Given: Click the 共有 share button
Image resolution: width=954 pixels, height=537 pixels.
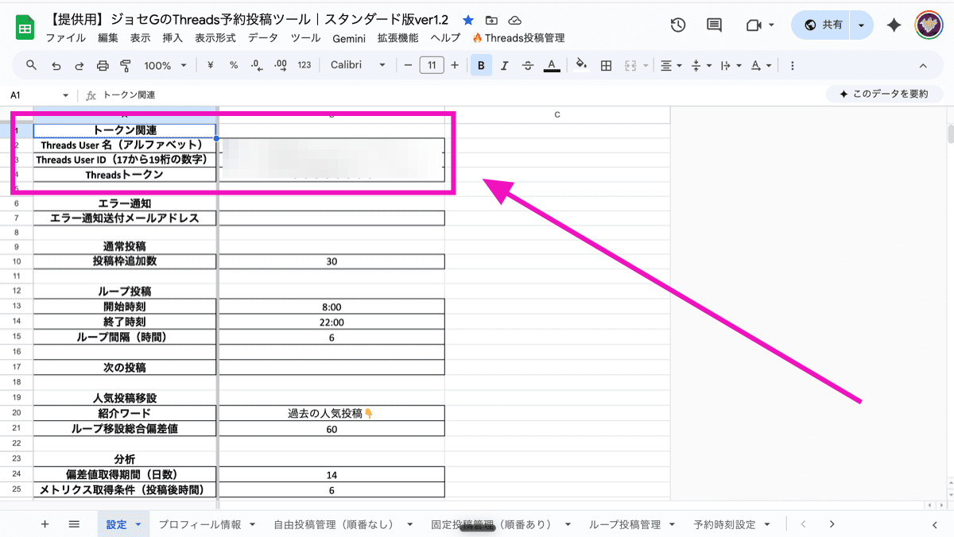Looking at the screenshot, I should click(823, 25).
